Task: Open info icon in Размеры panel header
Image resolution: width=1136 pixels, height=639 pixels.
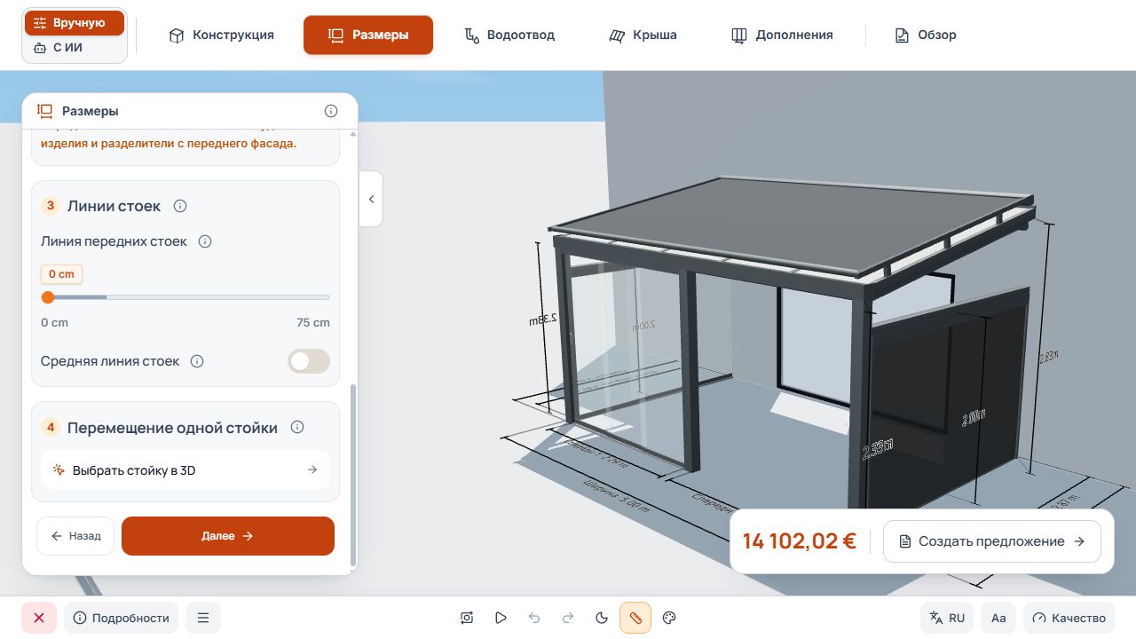Action: coord(331,111)
